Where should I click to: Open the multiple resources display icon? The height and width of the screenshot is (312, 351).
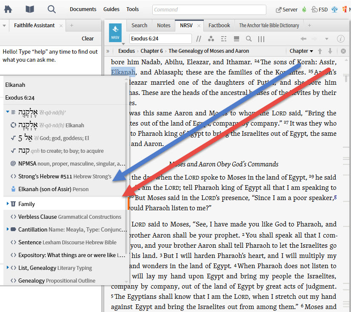261,39
